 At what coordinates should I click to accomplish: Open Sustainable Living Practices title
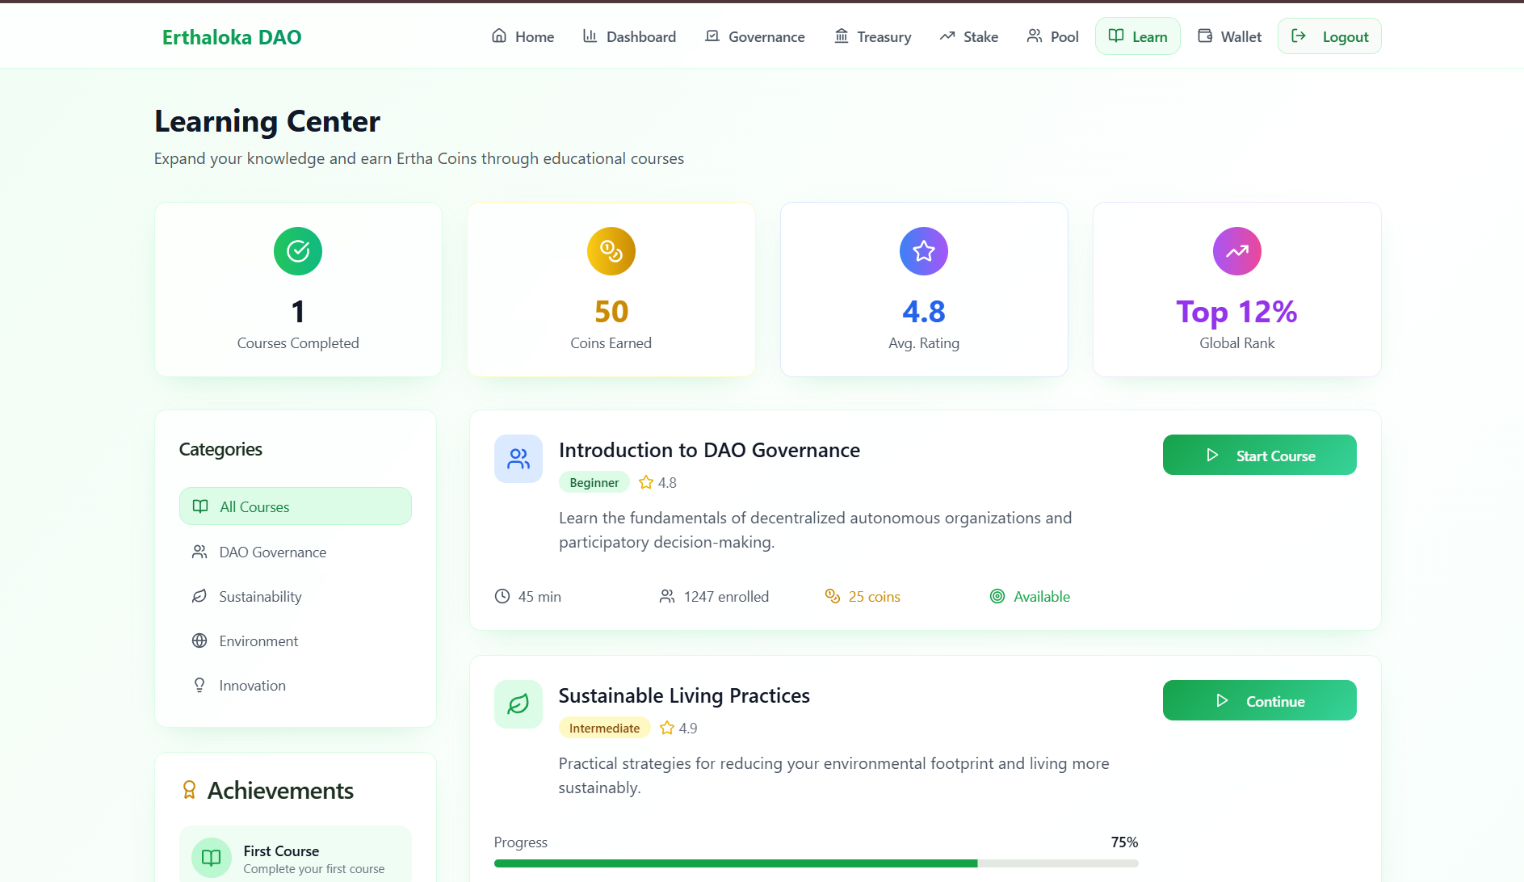click(x=684, y=695)
